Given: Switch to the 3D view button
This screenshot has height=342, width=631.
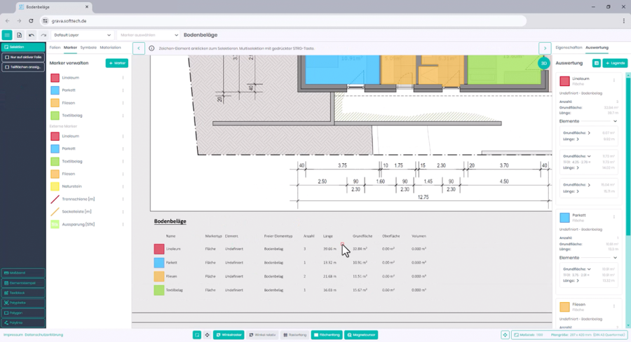Looking at the screenshot, I should pos(543,63).
